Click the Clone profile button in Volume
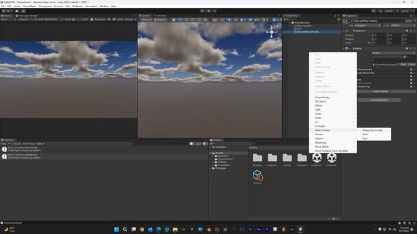The width and height of the screenshot is (417, 234). coord(411,64)
